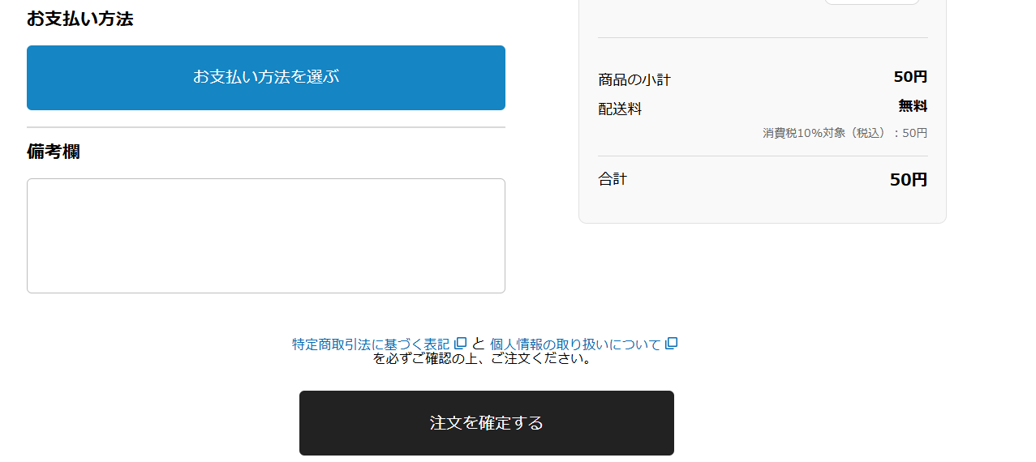Focus the 備考欄 remarks text area
Image resolution: width=1036 pixels, height=462 pixels.
pyautogui.click(x=266, y=236)
